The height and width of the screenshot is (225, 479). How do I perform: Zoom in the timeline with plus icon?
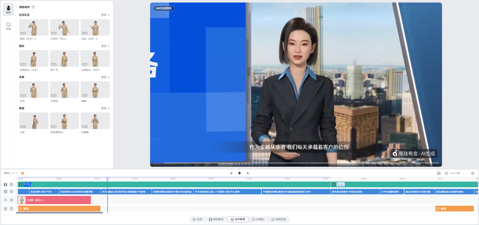click(x=473, y=173)
